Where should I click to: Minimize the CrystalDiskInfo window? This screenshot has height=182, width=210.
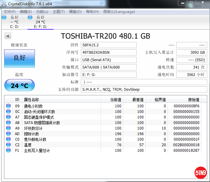coord(183,3)
